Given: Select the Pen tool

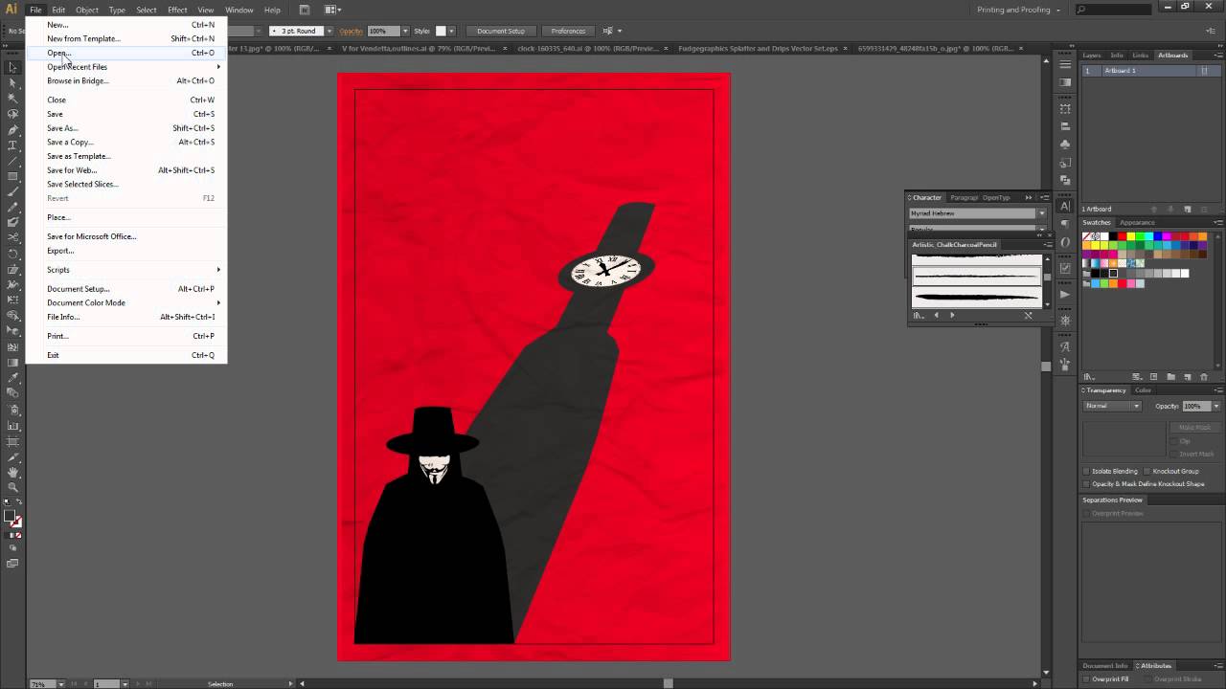Looking at the screenshot, I should (x=12, y=129).
